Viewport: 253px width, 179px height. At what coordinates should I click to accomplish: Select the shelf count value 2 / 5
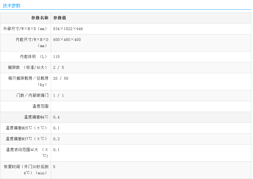click(58, 68)
